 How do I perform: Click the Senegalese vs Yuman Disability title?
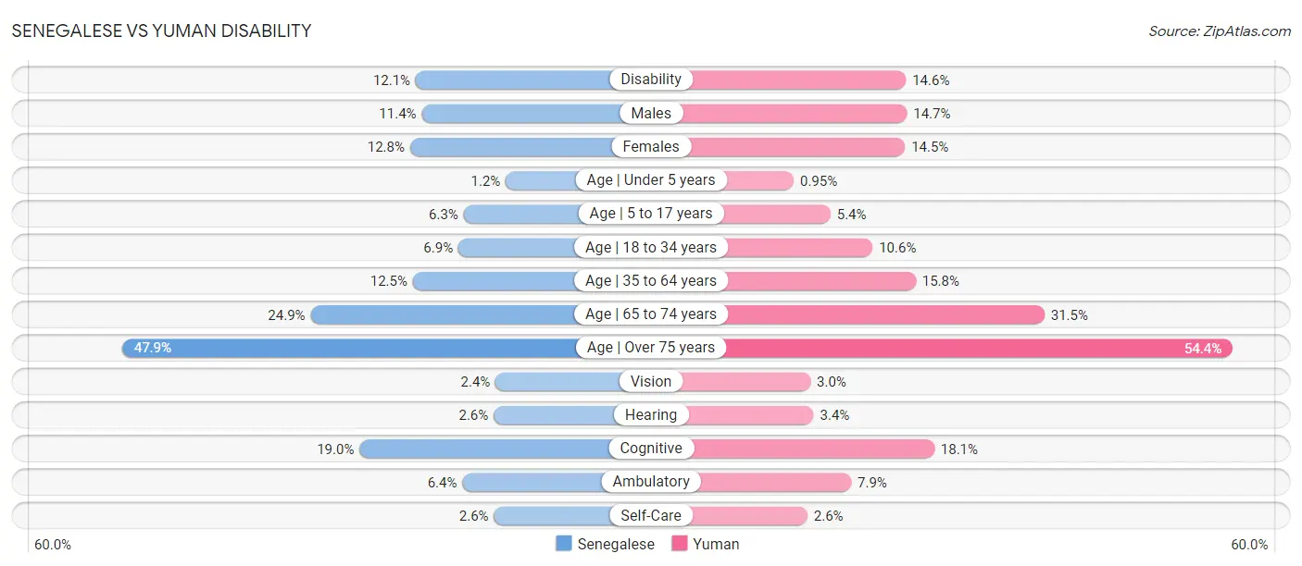click(162, 31)
